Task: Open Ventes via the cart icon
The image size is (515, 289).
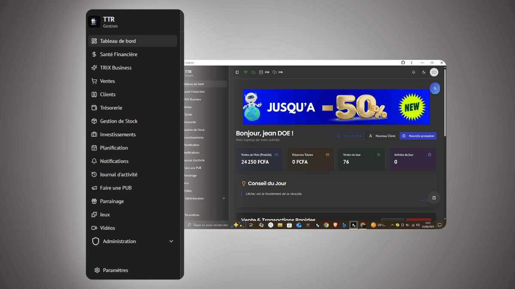Action: tap(94, 81)
